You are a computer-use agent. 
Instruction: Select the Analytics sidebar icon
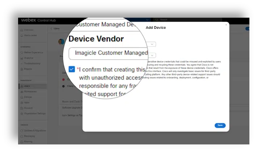coord(21,58)
